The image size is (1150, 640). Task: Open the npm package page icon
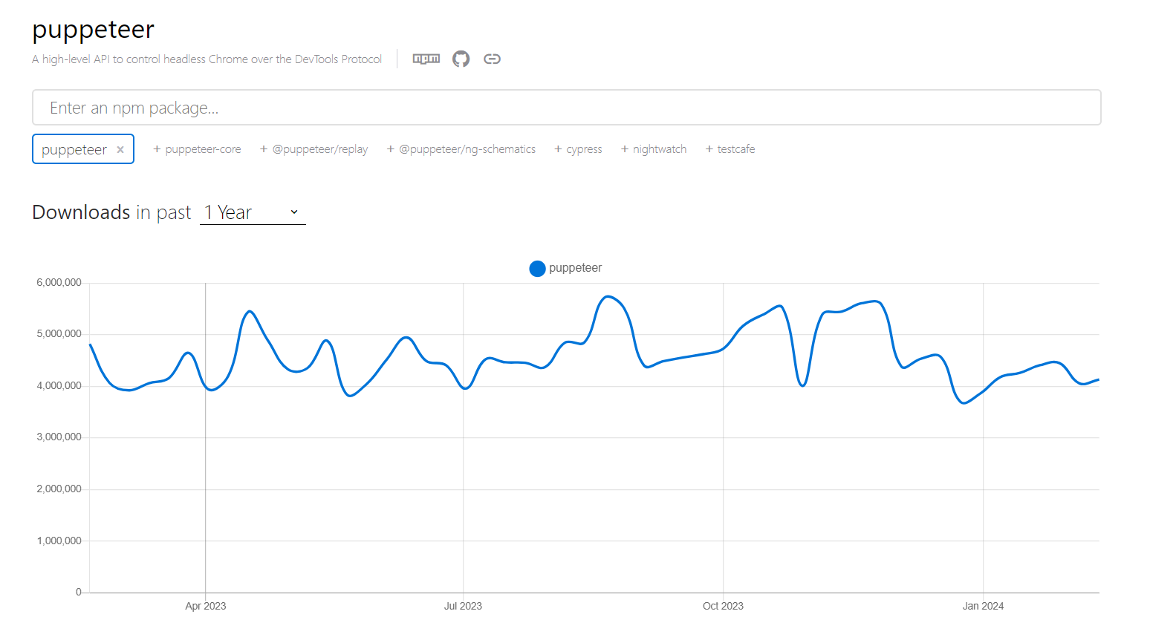pyautogui.click(x=426, y=59)
